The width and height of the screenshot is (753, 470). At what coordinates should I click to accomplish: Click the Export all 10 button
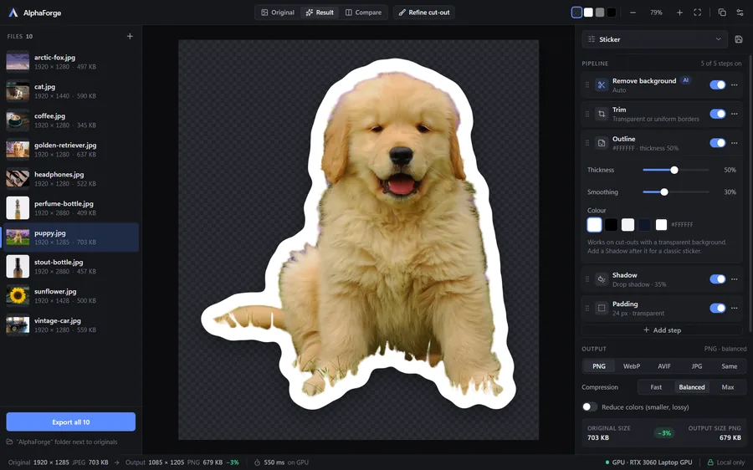pos(71,422)
